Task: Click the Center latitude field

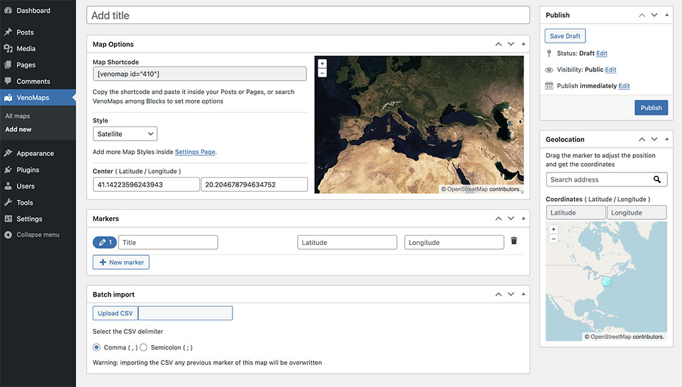Action: point(146,185)
